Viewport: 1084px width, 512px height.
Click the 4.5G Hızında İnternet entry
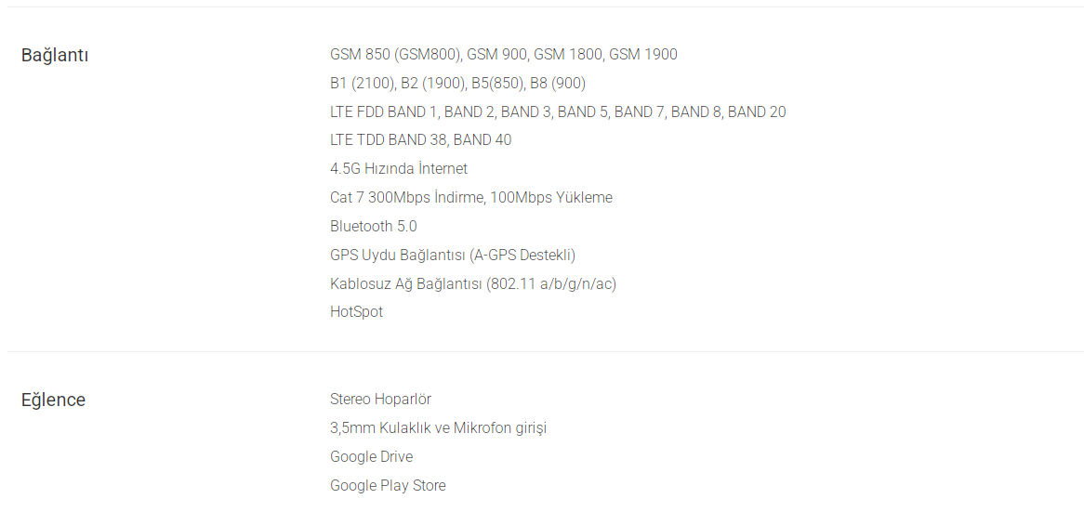tap(399, 169)
